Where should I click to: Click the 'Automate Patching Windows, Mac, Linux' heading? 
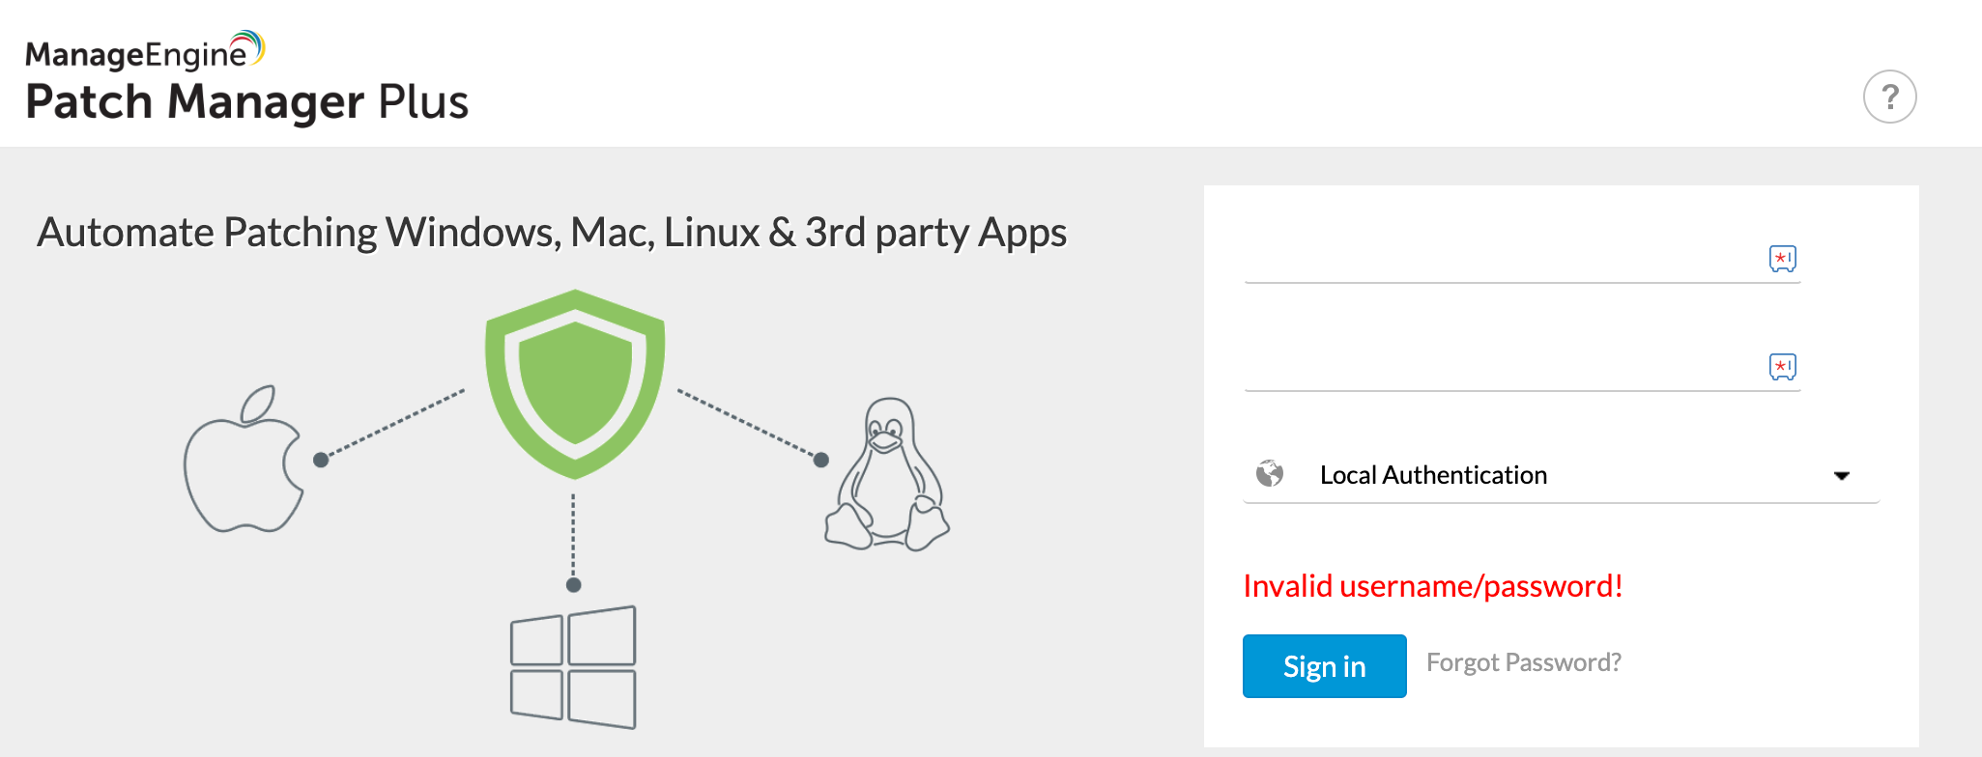pyautogui.click(x=552, y=233)
